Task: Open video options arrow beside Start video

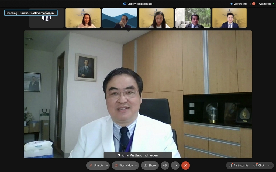Action: 136,166
